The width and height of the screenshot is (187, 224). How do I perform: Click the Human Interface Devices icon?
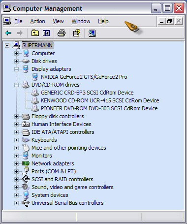coord(26,124)
